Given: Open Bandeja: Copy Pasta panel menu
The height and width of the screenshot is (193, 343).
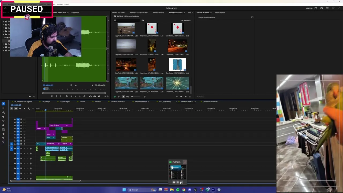Looking at the screenshot, I should pos(184,12).
